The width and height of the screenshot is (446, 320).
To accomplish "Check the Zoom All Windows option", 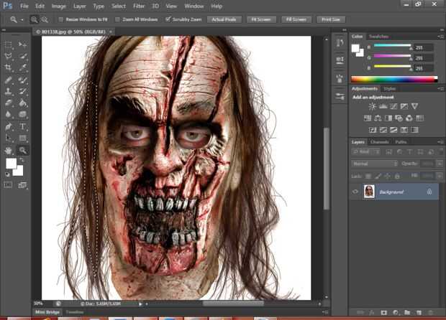I will (118, 19).
